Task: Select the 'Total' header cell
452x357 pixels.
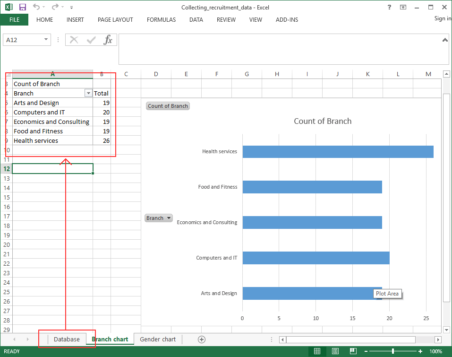Action: (102, 93)
